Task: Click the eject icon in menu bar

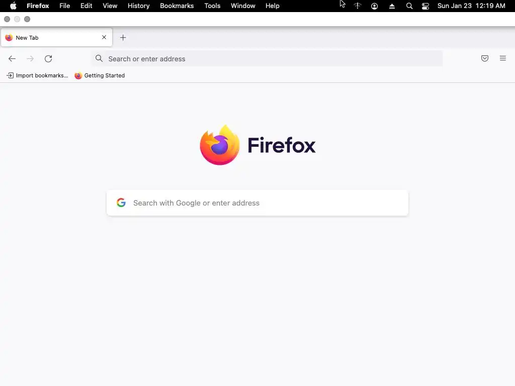Action: tap(392, 6)
